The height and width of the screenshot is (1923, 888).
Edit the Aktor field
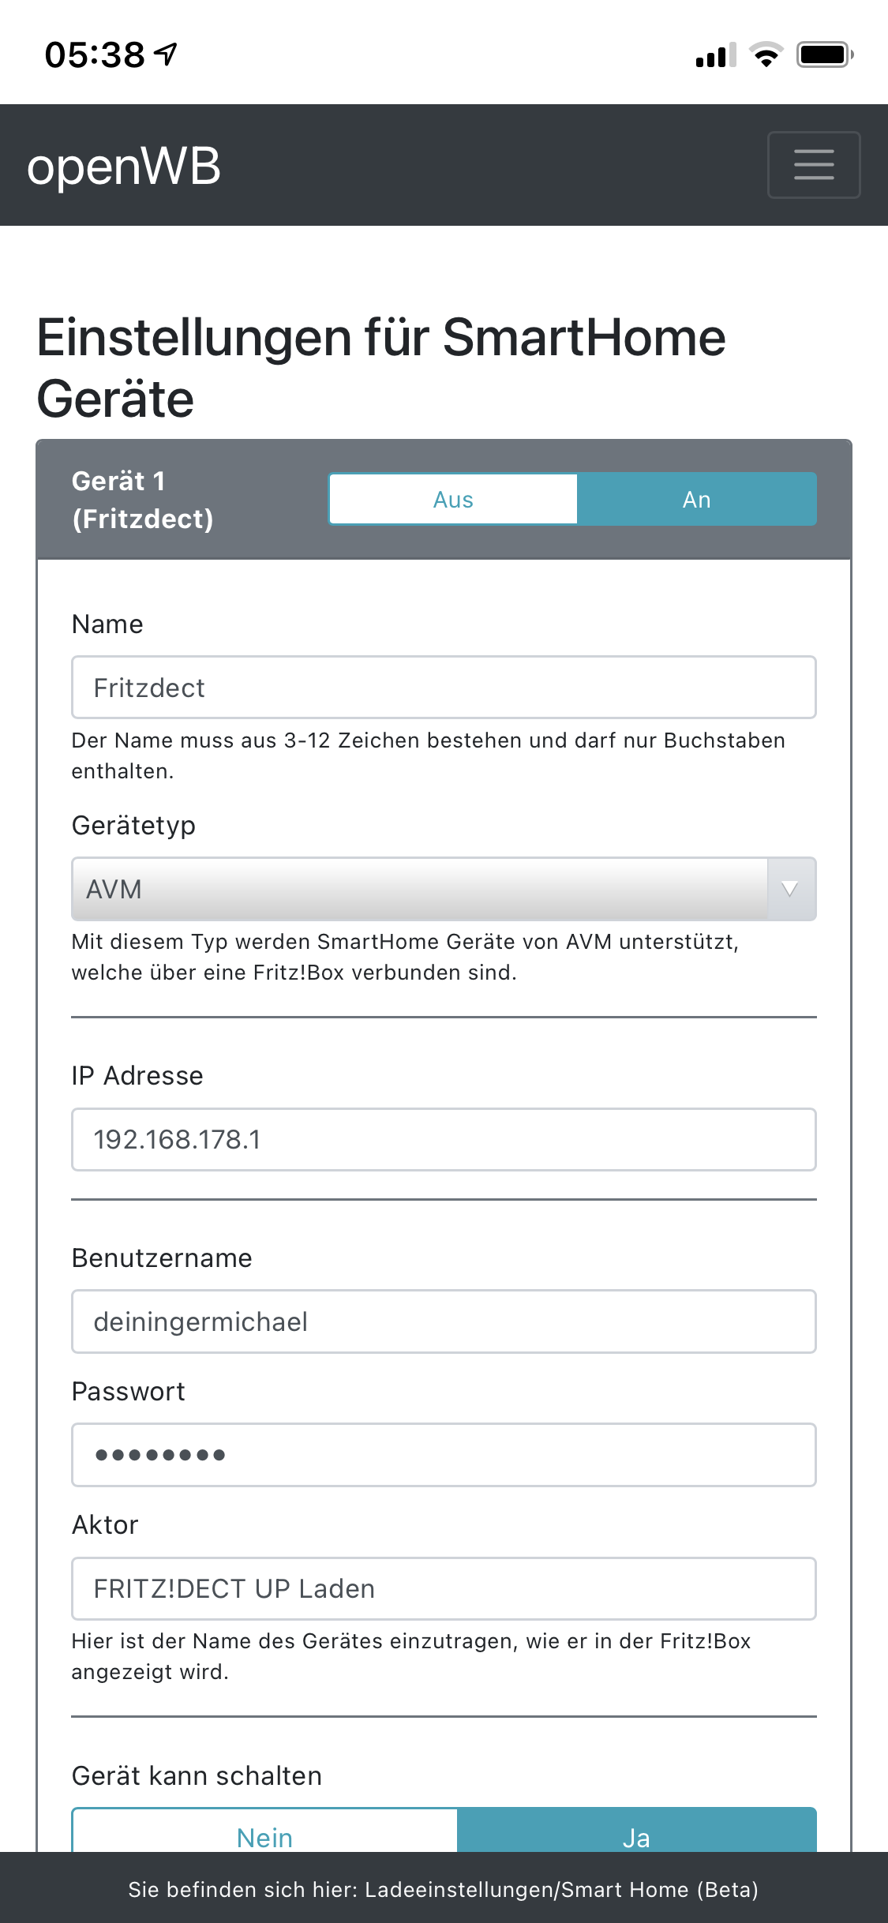(444, 1588)
